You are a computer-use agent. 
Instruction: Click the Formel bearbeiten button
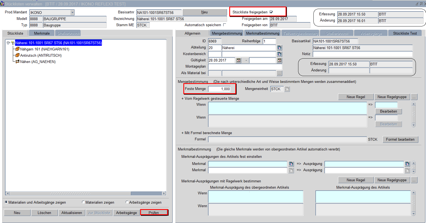coord(400,139)
